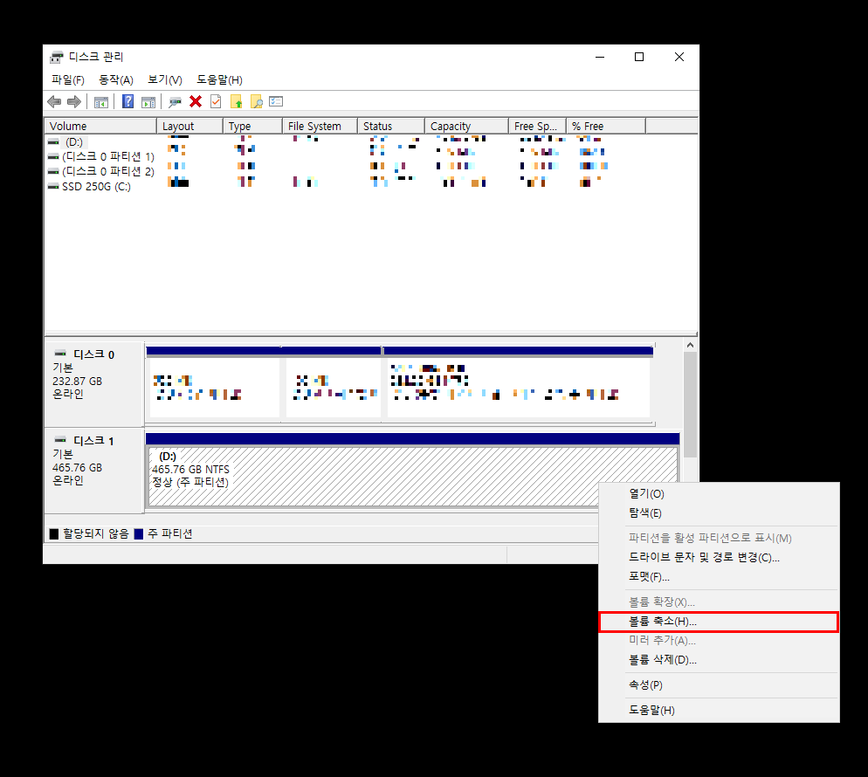Image resolution: width=868 pixels, height=777 pixels.
Task: Click the yellow page with magnifier icon
Action: (257, 101)
